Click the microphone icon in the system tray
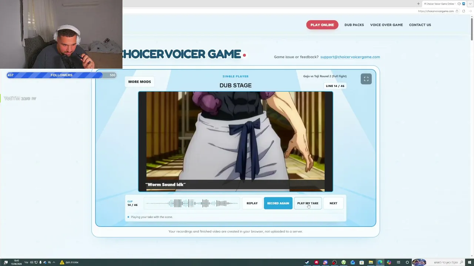 pyautogui.click(x=40, y=262)
